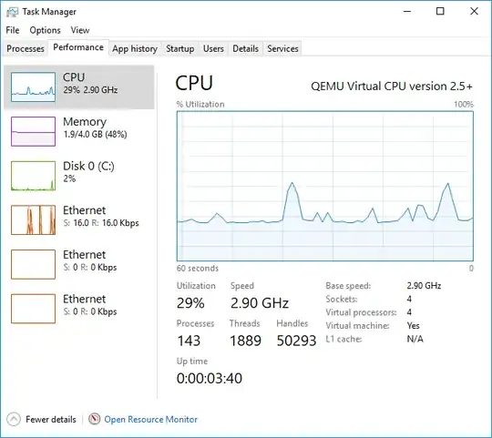Open the Options menu
Viewport: 492px width, 438px height.
click(x=45, y=30)
